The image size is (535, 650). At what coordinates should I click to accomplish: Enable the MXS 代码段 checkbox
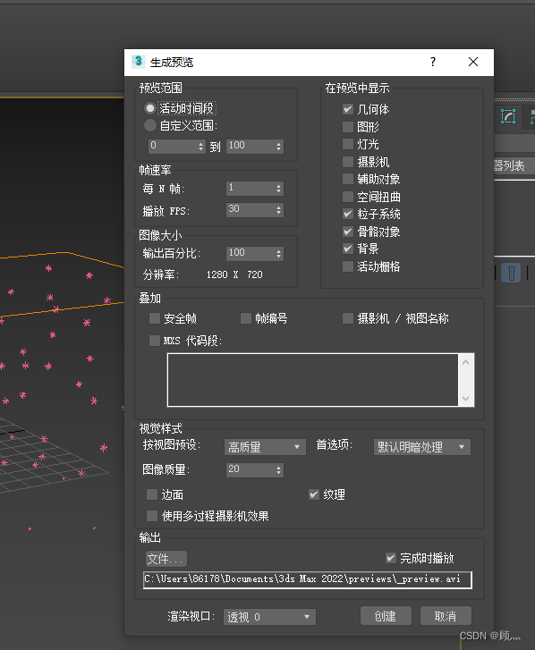point(155,341)
